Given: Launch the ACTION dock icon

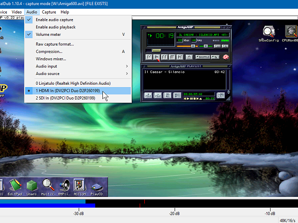Looking at the screenshot, I should (80, 187).
